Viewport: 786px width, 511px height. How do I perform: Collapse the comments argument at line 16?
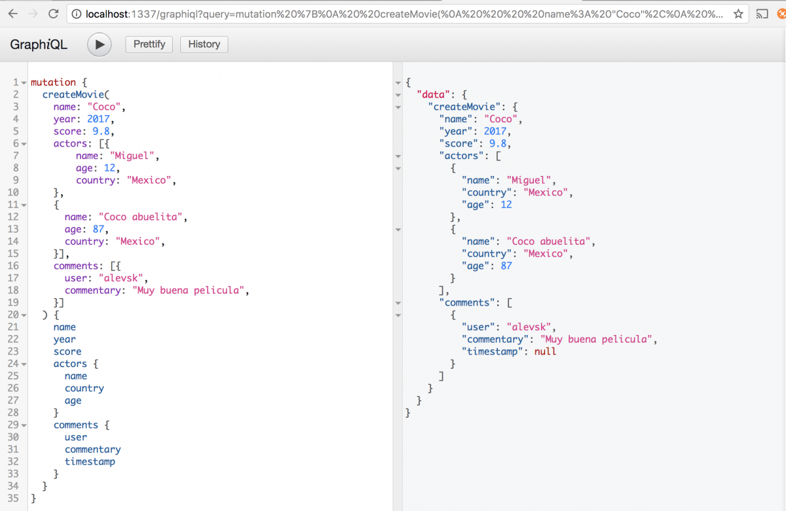coord(24,266)
